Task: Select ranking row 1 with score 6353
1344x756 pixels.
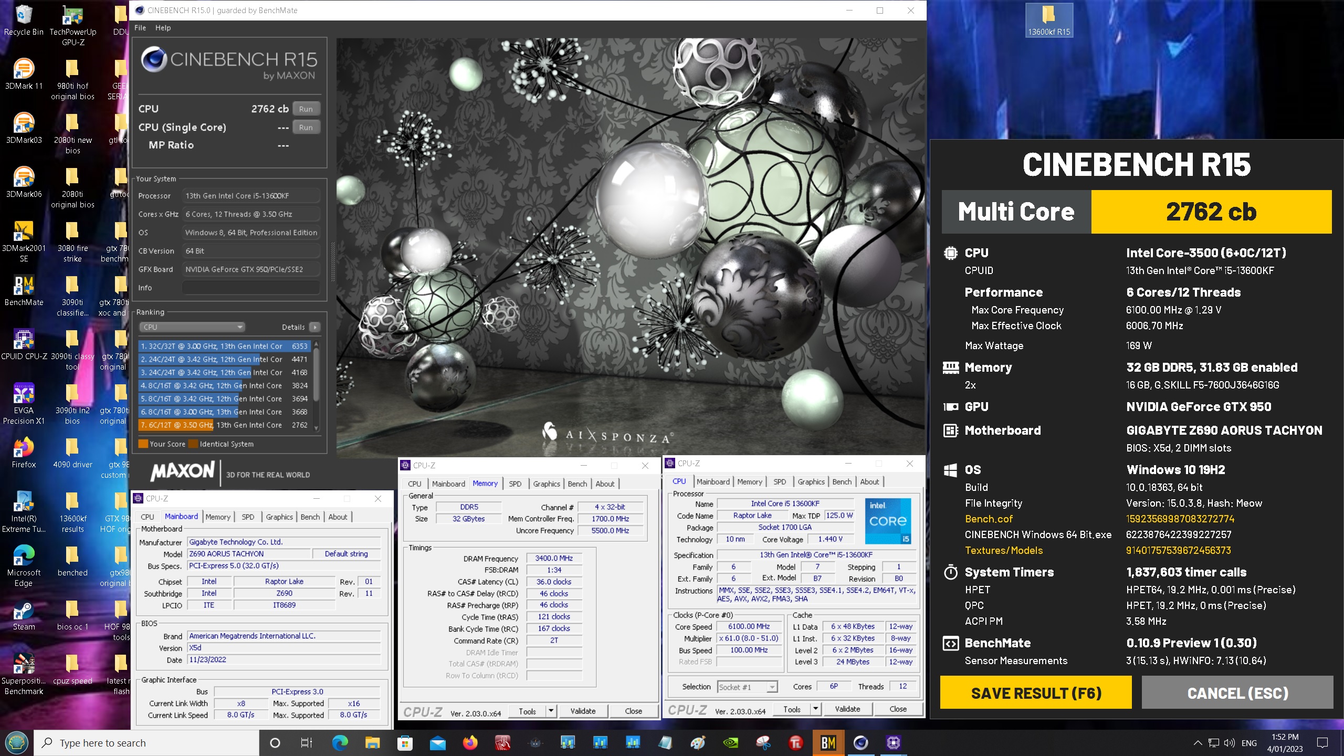Action: pos(225,346)
